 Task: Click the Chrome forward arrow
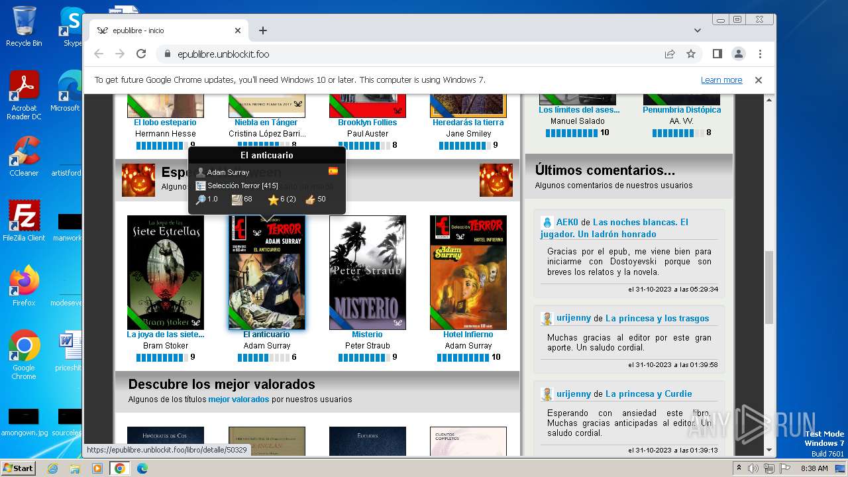coord(120,54)
